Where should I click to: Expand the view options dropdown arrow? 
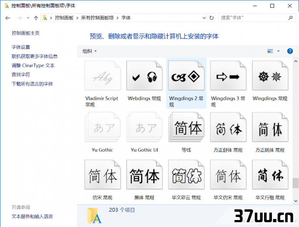pyautogui.click(x=278, y=51)
